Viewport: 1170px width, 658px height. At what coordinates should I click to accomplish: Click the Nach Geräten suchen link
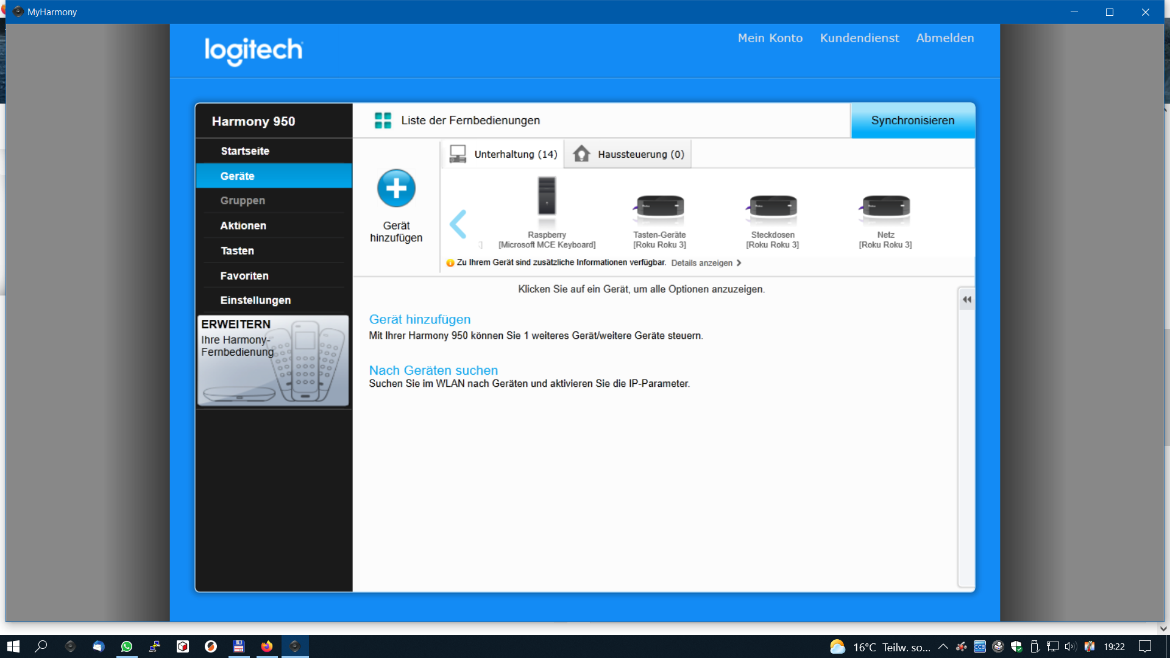point(433,370)
